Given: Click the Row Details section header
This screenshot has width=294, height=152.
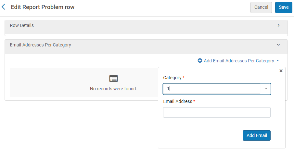Looking at the screenshot, I should [22, 25].
